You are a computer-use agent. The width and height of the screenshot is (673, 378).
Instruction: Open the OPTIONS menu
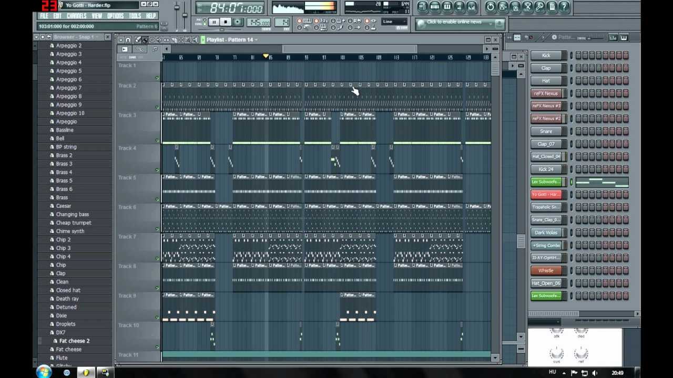tap(116, 16)
